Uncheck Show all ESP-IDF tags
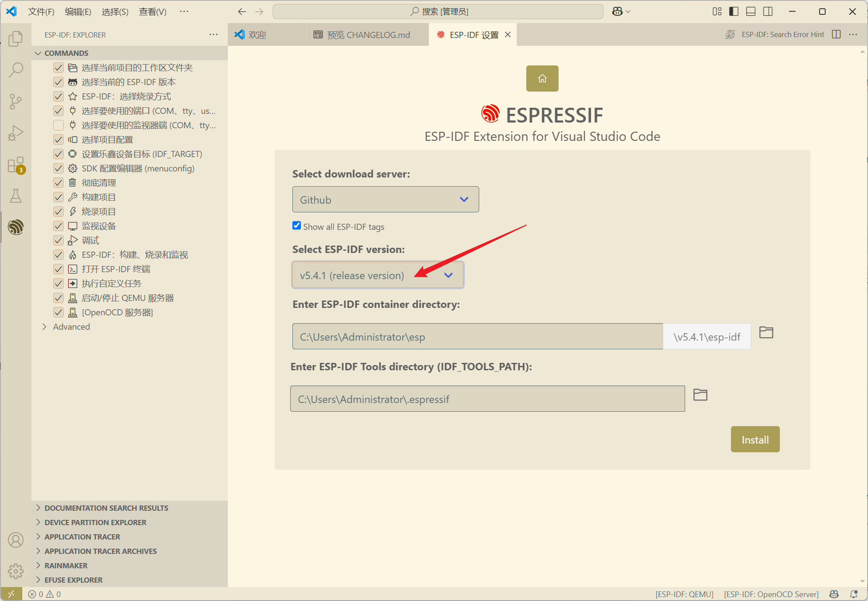Image resolution: width=868 pixels, height=601 pixels. tap(297, 225)
